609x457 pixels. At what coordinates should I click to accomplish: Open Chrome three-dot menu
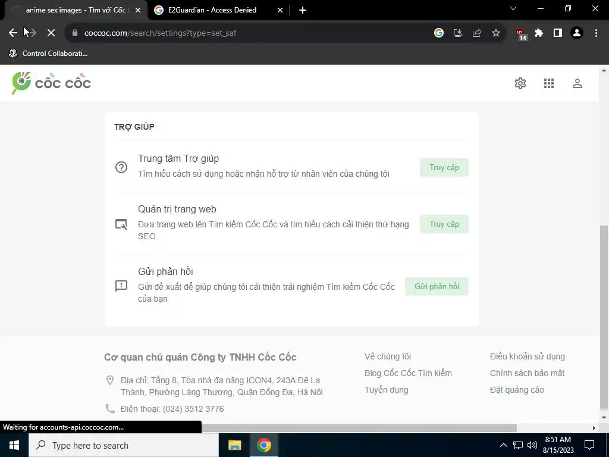pyautogui.click(x=596, y=33)
